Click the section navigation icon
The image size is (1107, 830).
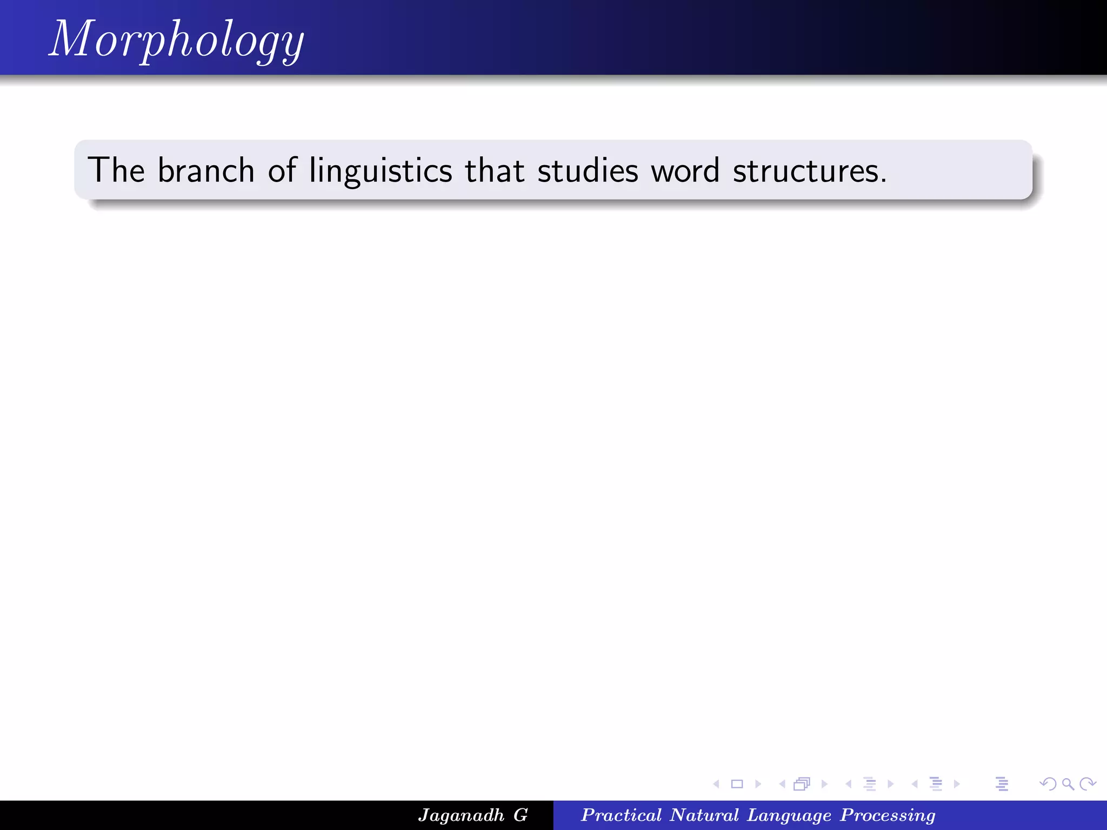[x=936, y=784]
